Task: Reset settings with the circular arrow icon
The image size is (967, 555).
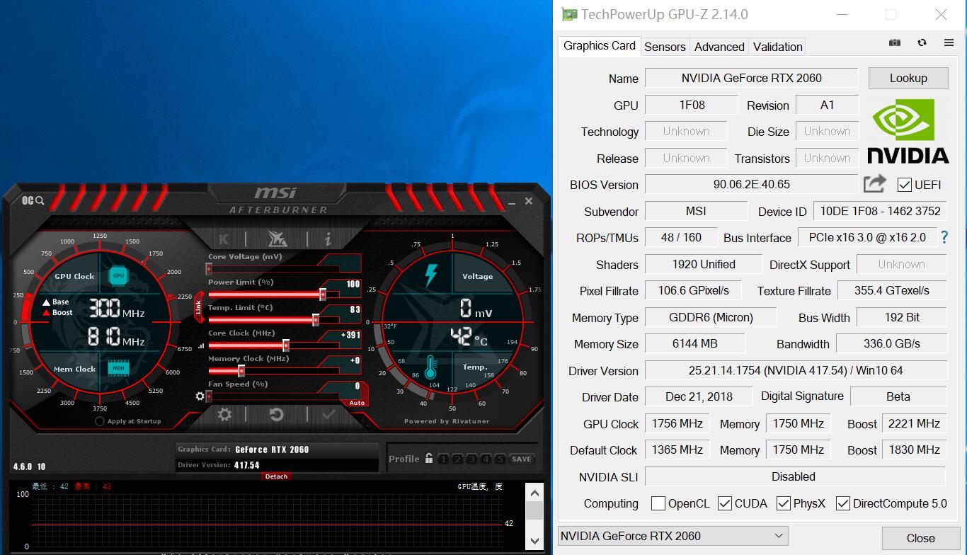Action: point(277,415)
